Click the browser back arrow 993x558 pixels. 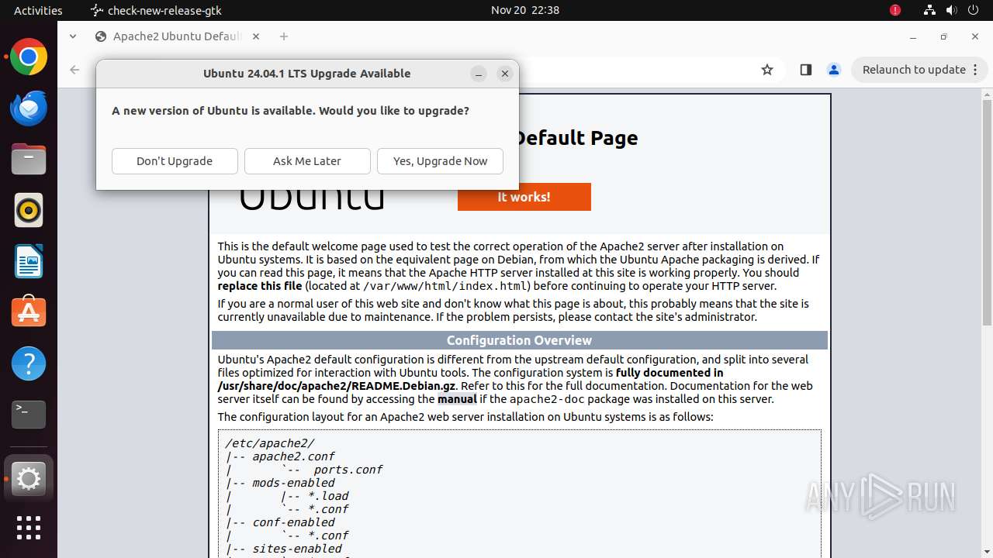click(74, 70)
